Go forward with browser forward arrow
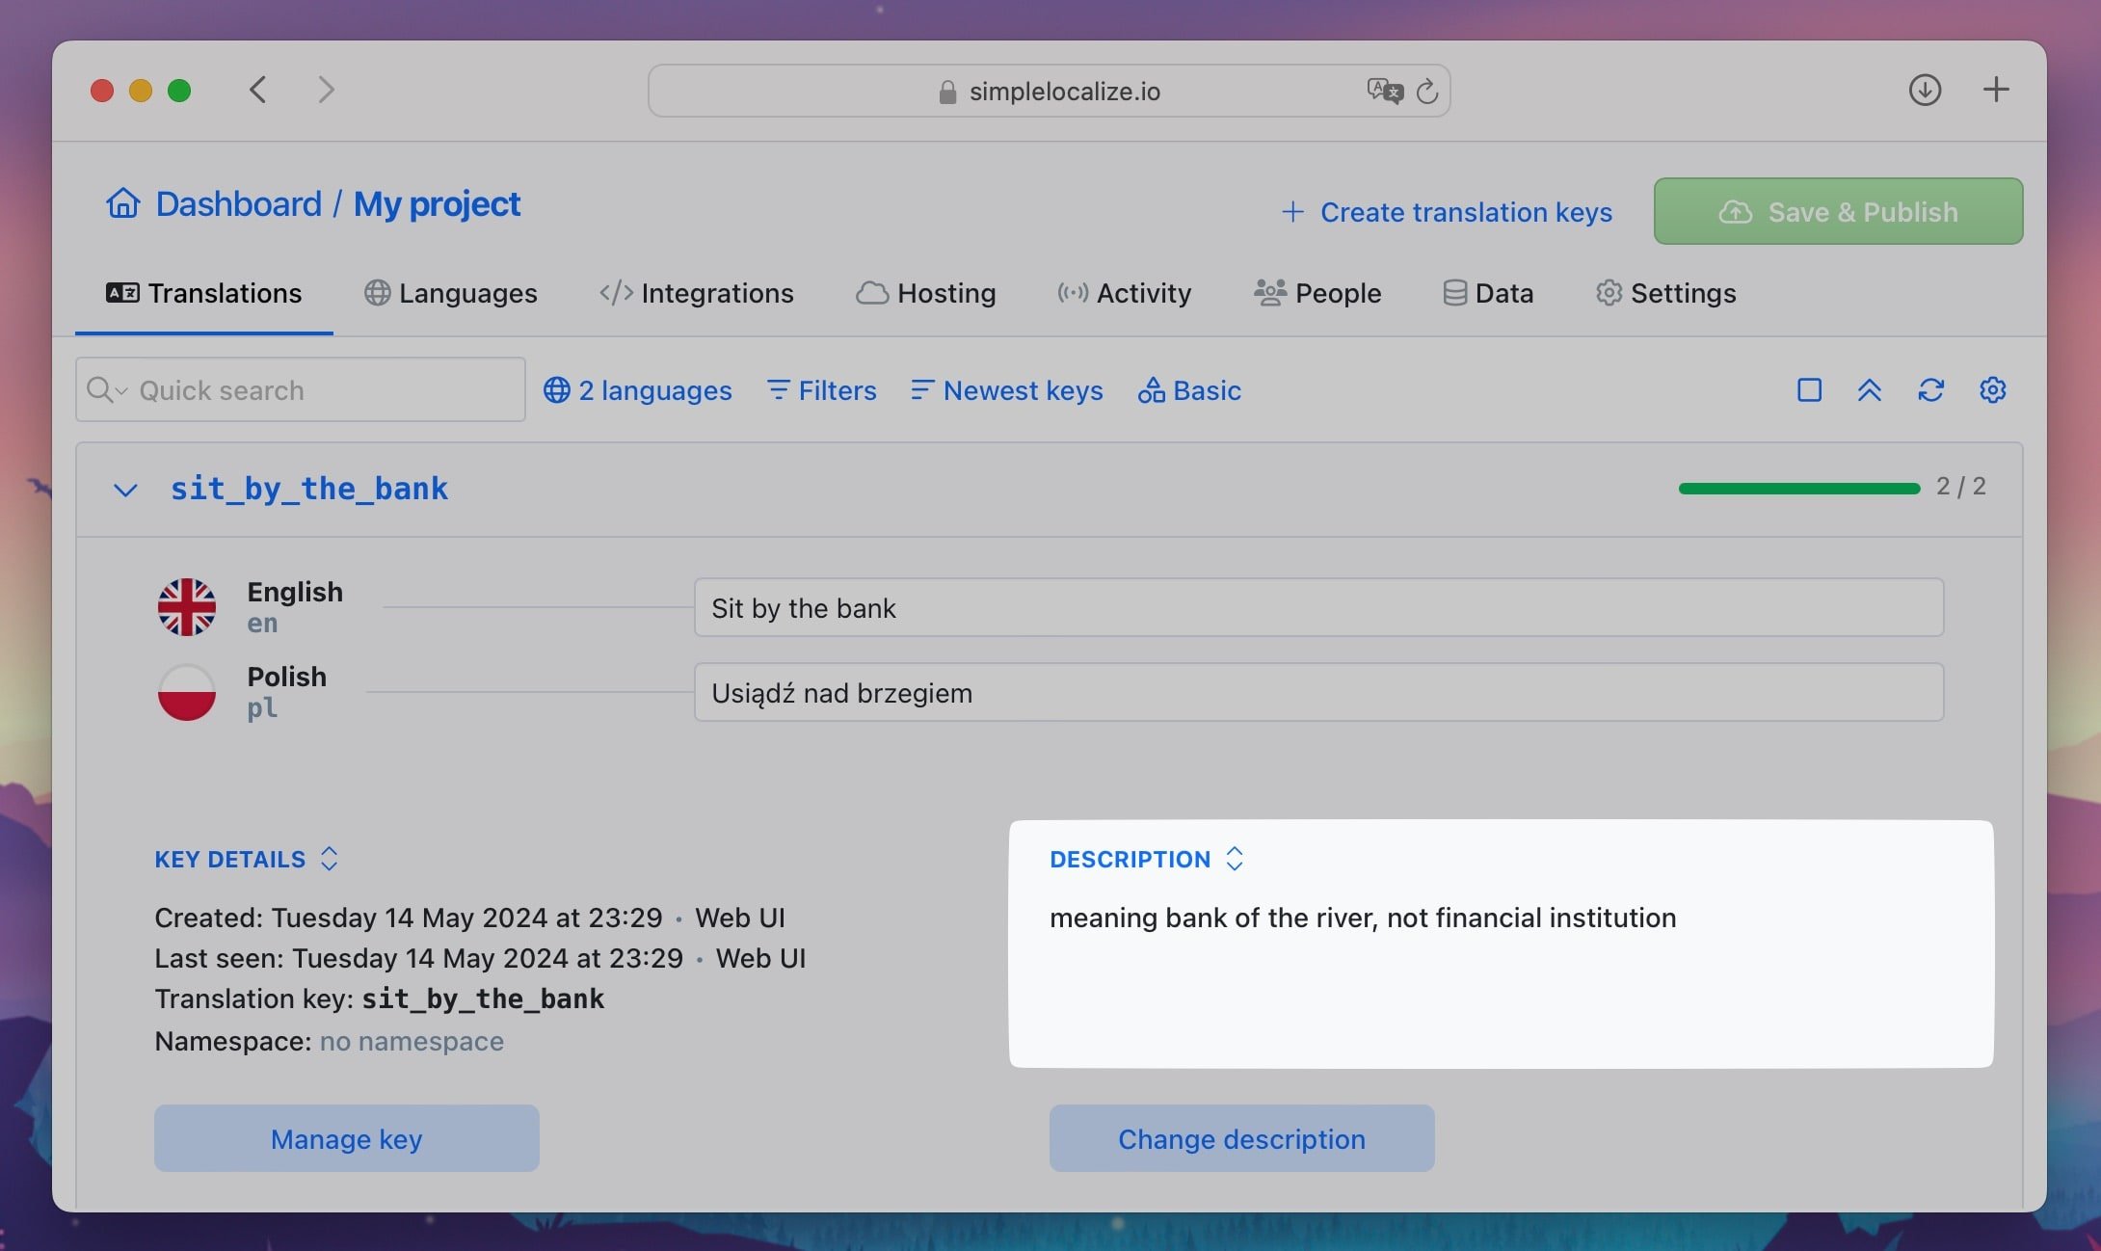 326,90
